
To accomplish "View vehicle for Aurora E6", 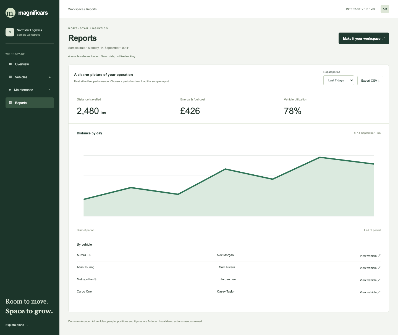I will coord(370,256).
